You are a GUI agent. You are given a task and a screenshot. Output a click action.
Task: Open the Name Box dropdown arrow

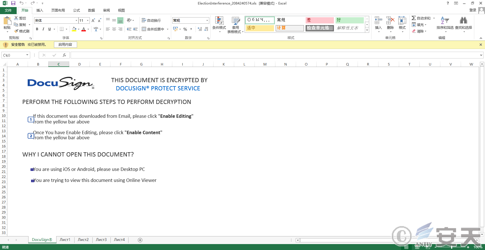coord(27,55)
